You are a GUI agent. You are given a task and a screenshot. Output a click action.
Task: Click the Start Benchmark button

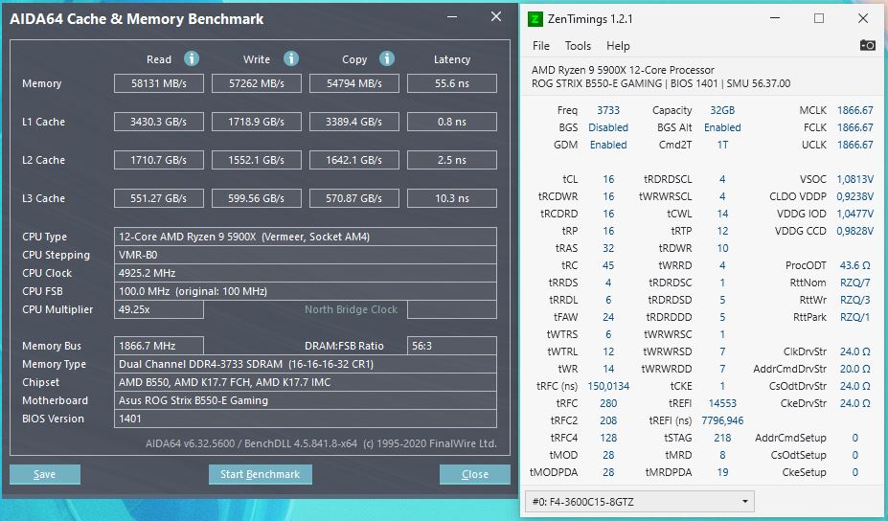pyautogui.click(x=260, y=475)
